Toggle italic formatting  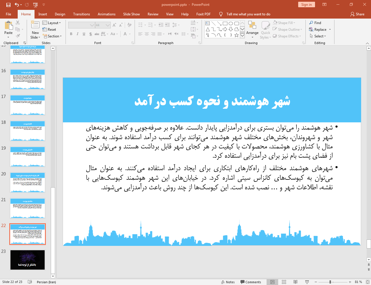coord(77,34)
